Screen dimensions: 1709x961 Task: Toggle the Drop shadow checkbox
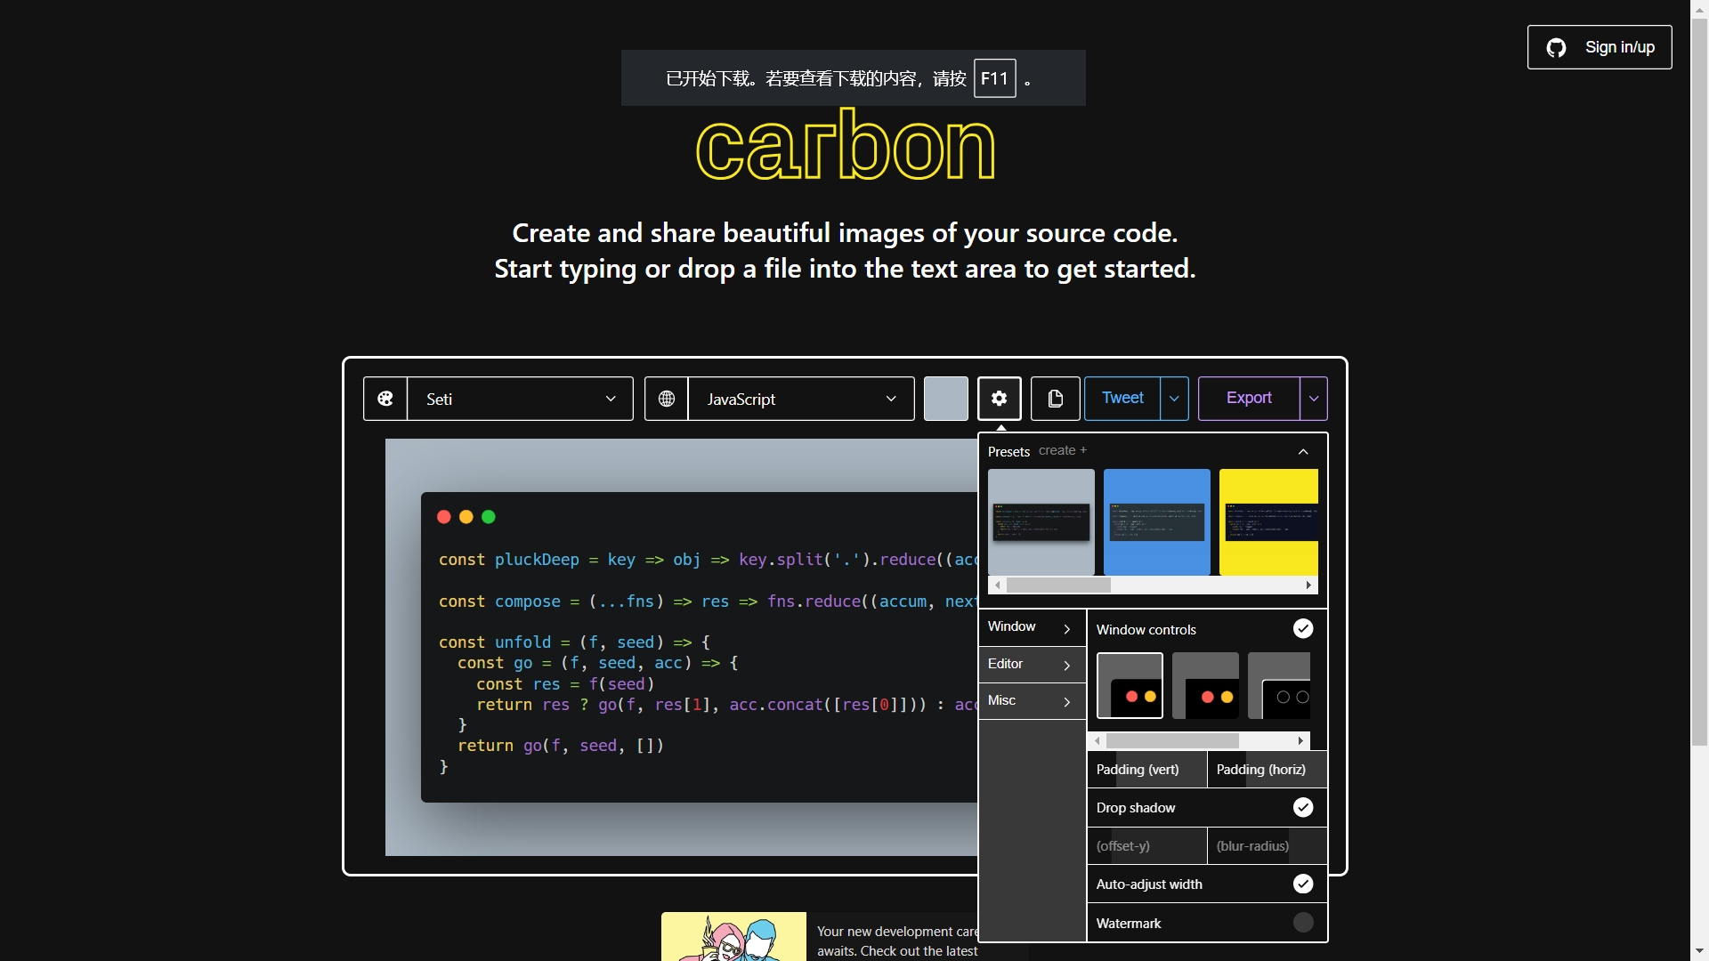[x=1303, y=807]
